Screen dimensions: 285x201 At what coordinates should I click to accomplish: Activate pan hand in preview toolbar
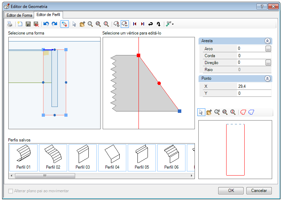tap(209, 112)
